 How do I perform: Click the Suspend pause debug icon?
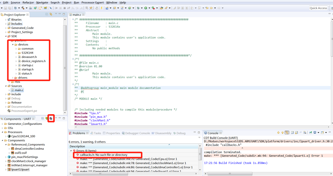click(60, 8)
